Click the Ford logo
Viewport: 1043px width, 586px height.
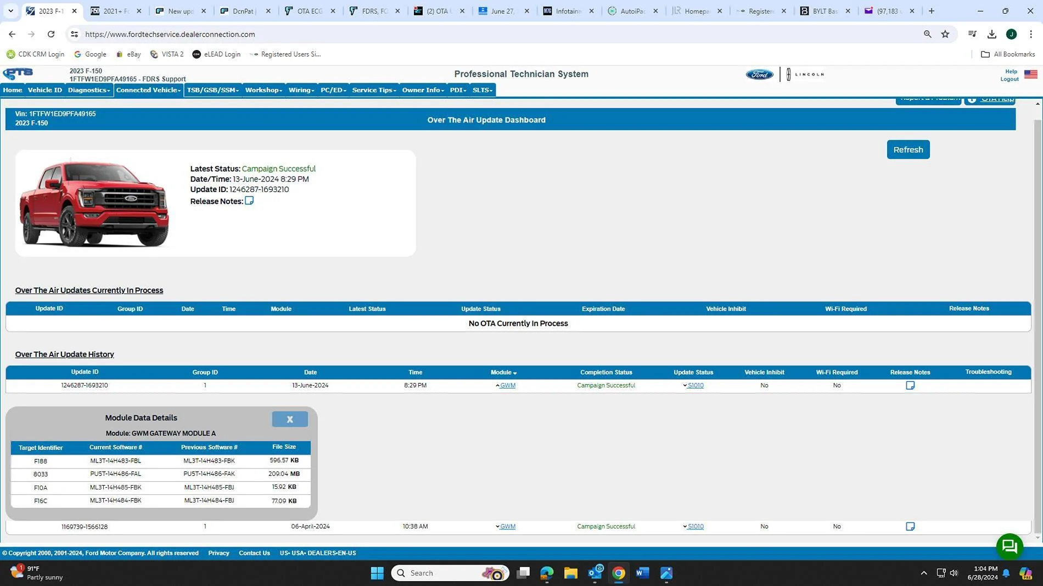760,75
